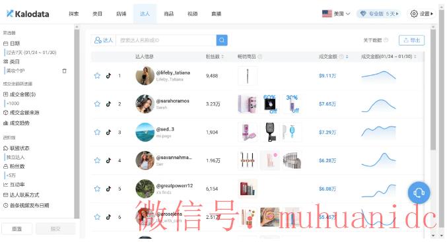The width and height of the screenshot is (447, 242).
Task: Click the search magnifier button
Action: 222,40
